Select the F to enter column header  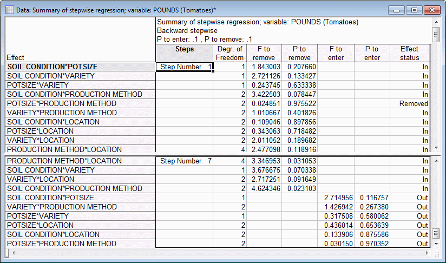click(x=336, y=53)
